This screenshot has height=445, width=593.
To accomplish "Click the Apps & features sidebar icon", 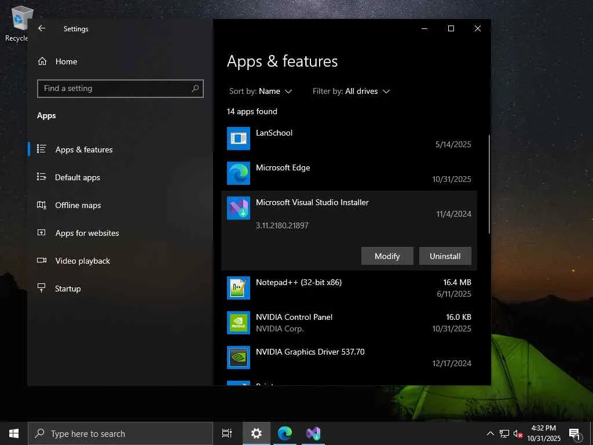I will [x=42, y=149].
